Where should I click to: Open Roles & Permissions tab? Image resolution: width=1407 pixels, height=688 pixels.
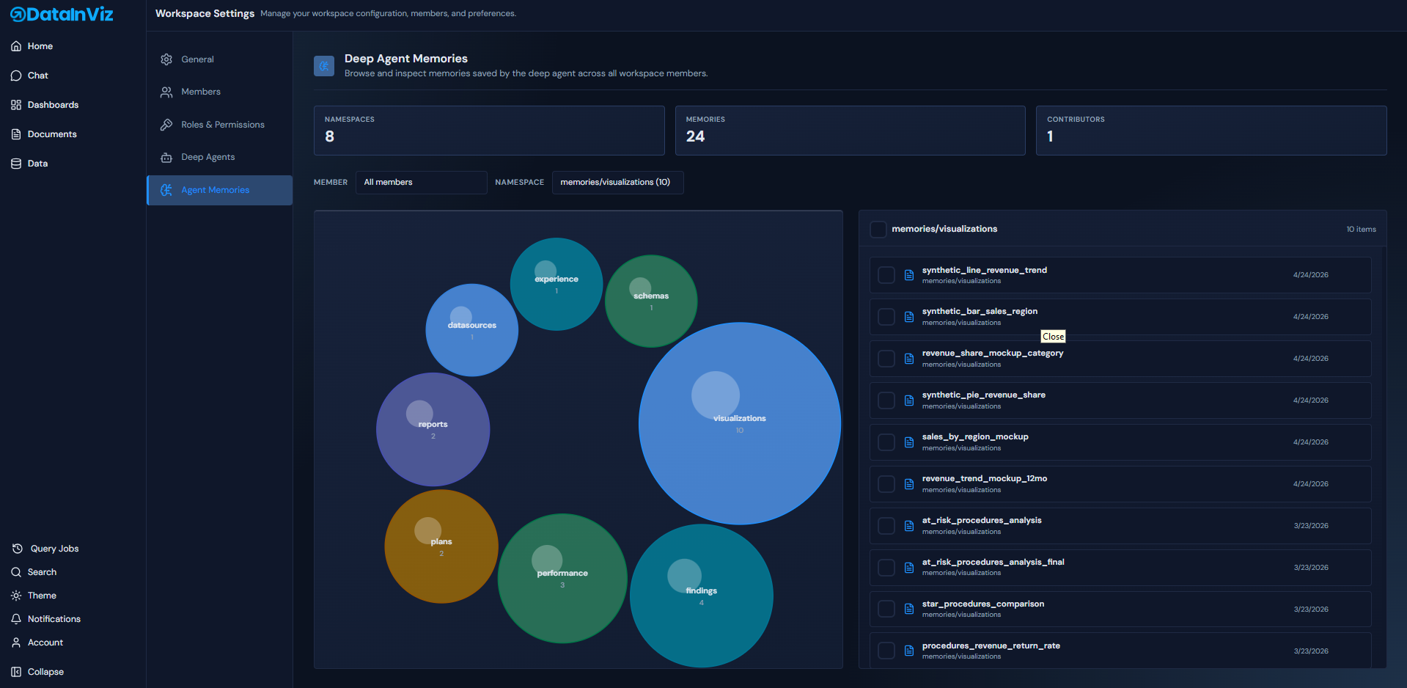tap(219, 125)
